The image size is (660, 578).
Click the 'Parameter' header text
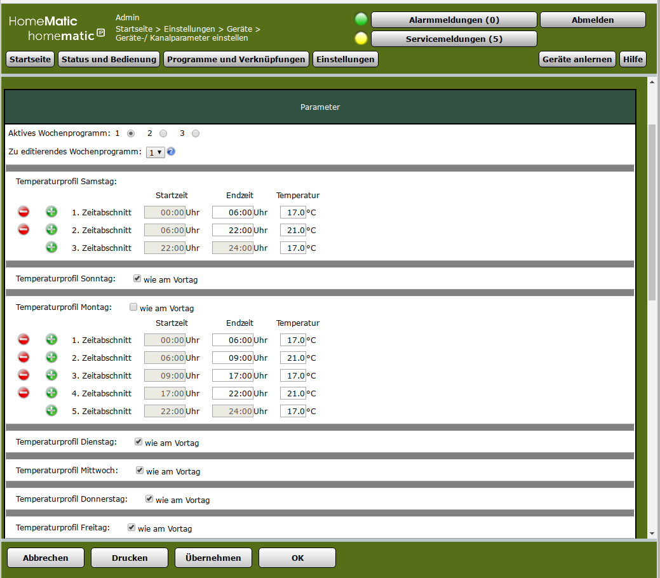(x=320, y=107)
